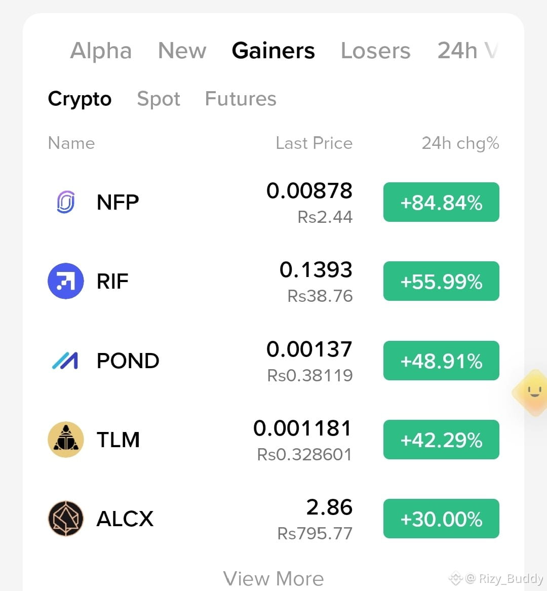The image size is (547, 591).
Task: Tap the POND +48.91% change badge
Action: (441, 361)
